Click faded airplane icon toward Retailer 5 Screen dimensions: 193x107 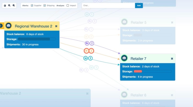point(86,37)
